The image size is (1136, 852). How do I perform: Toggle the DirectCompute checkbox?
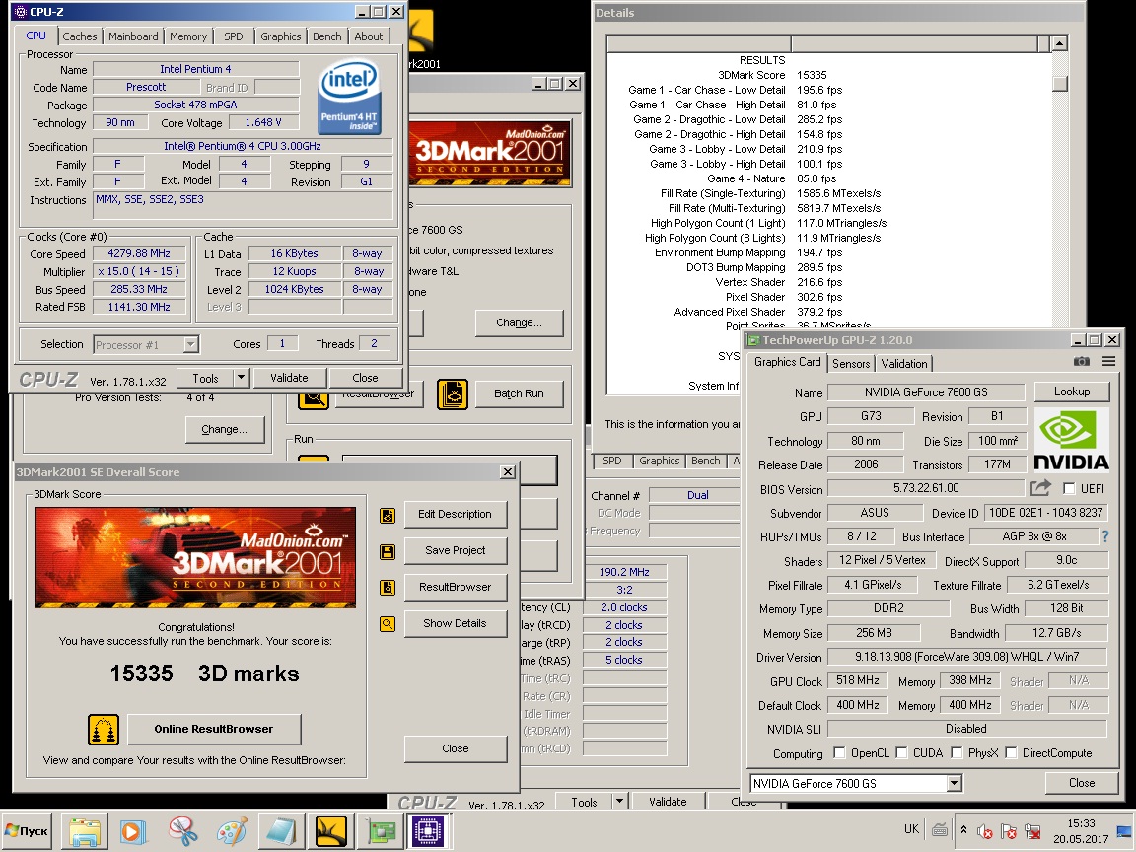coord(1011,752)
